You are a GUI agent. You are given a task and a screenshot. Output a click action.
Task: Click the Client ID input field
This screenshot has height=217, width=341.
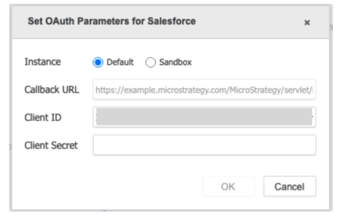click(204, 117)
